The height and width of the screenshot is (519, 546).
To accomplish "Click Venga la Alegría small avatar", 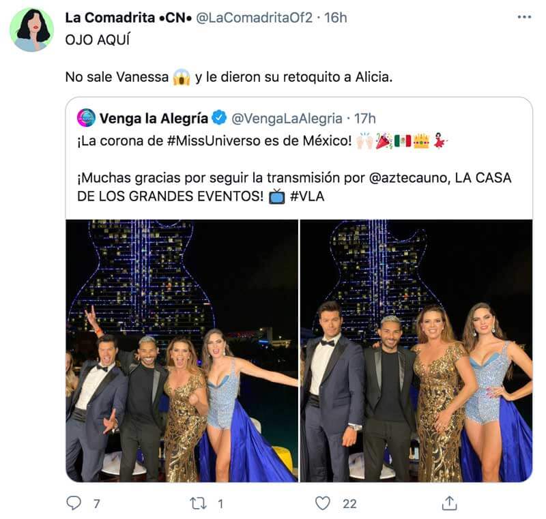I will coord(86,118).
